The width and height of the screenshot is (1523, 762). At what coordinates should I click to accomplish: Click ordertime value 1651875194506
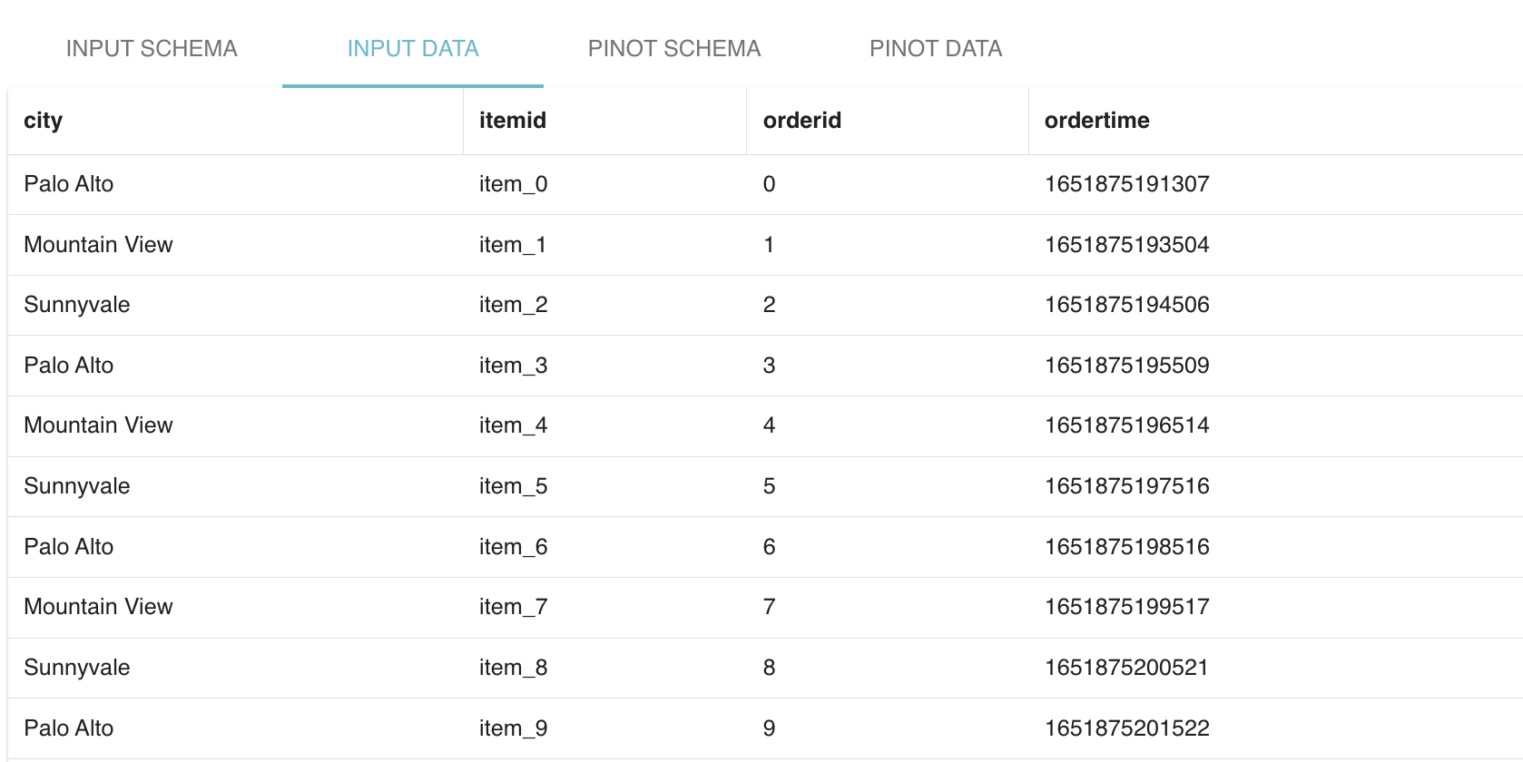[1126, 305]
